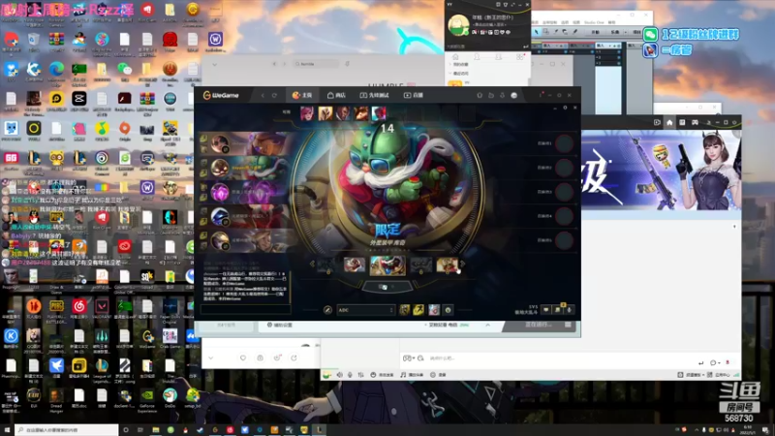Launch Dread Hunger desktop shortcut

[56, 399]
